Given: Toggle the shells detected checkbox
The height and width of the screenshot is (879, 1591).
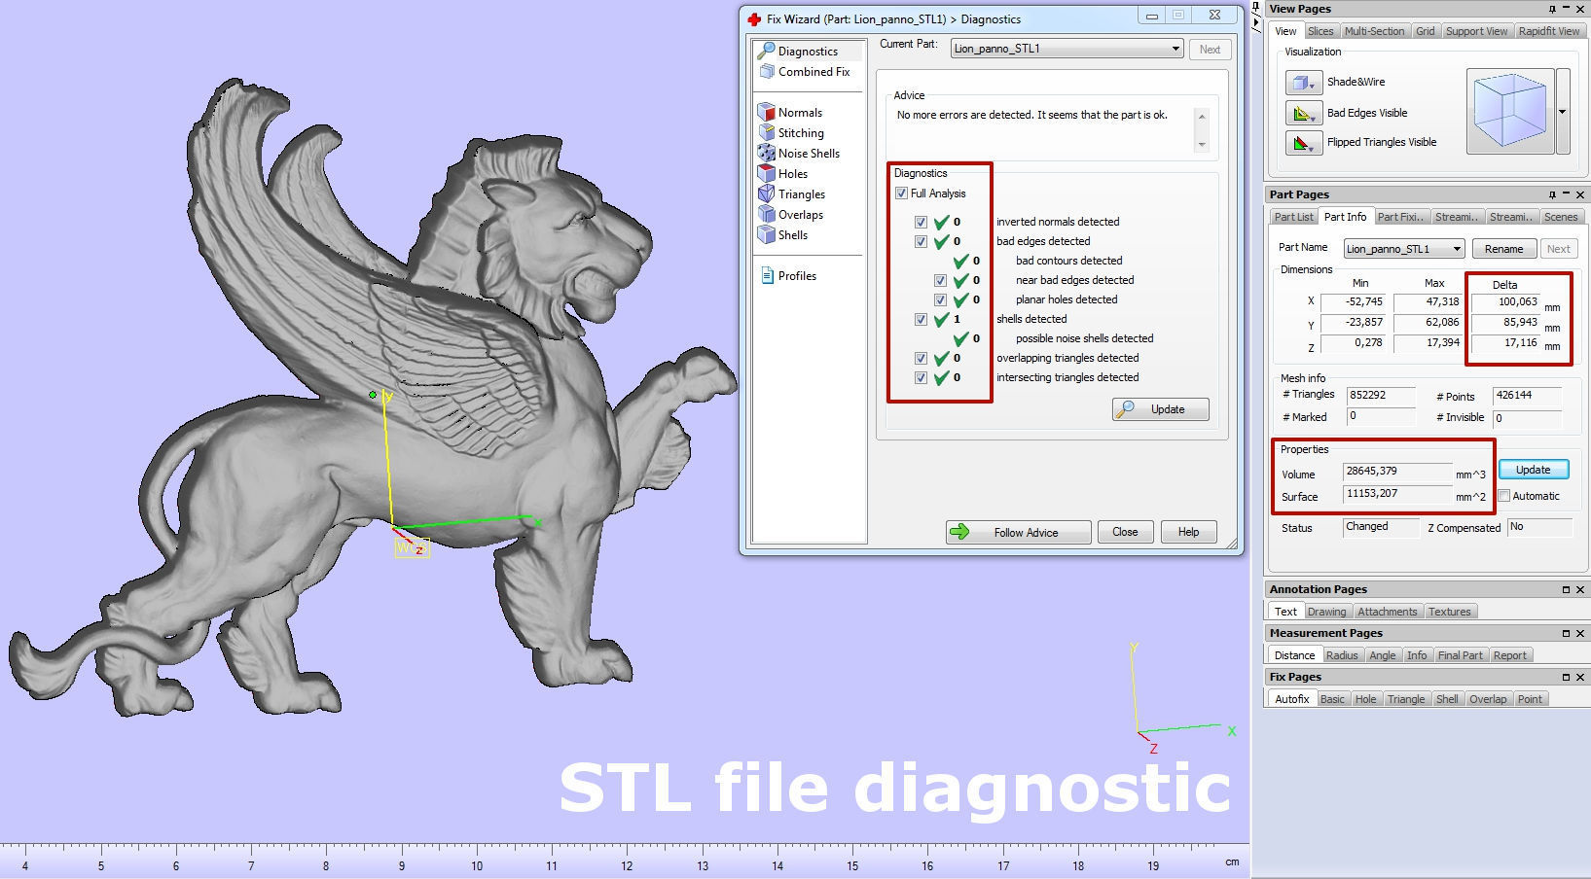Looking at the screenshot, I should click(x=921, y=319).
